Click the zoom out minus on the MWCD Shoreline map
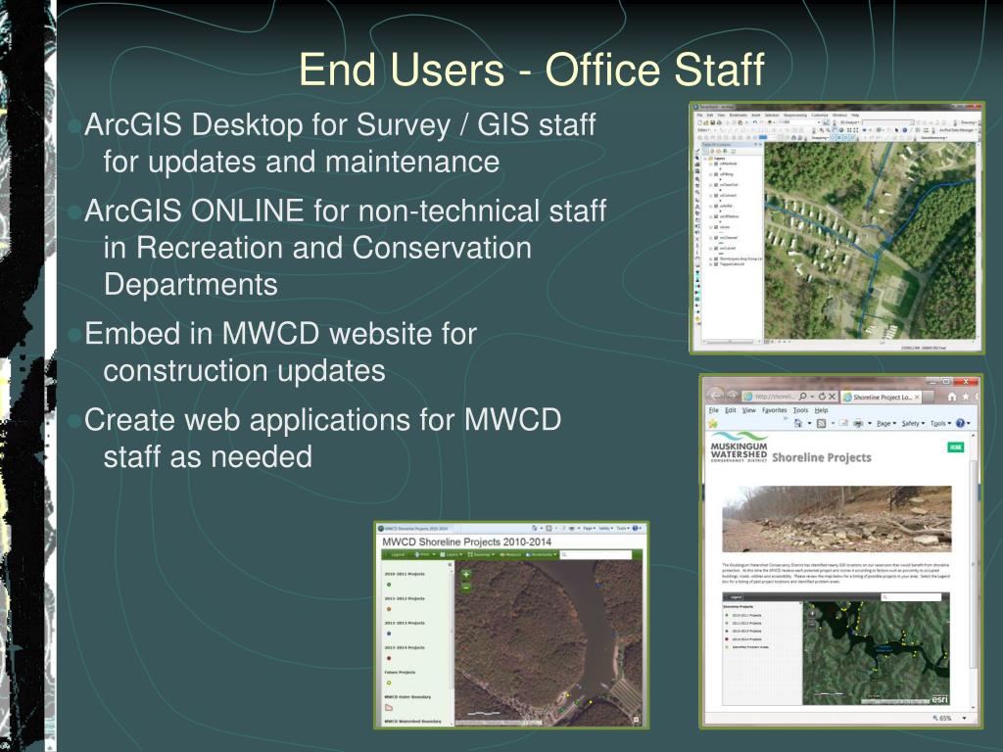 (466, 587)
